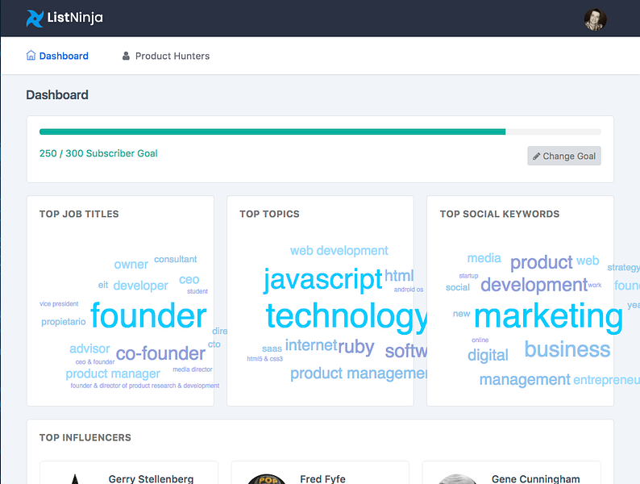
Task: Click product management in the topics cloud
Action: 359,373
